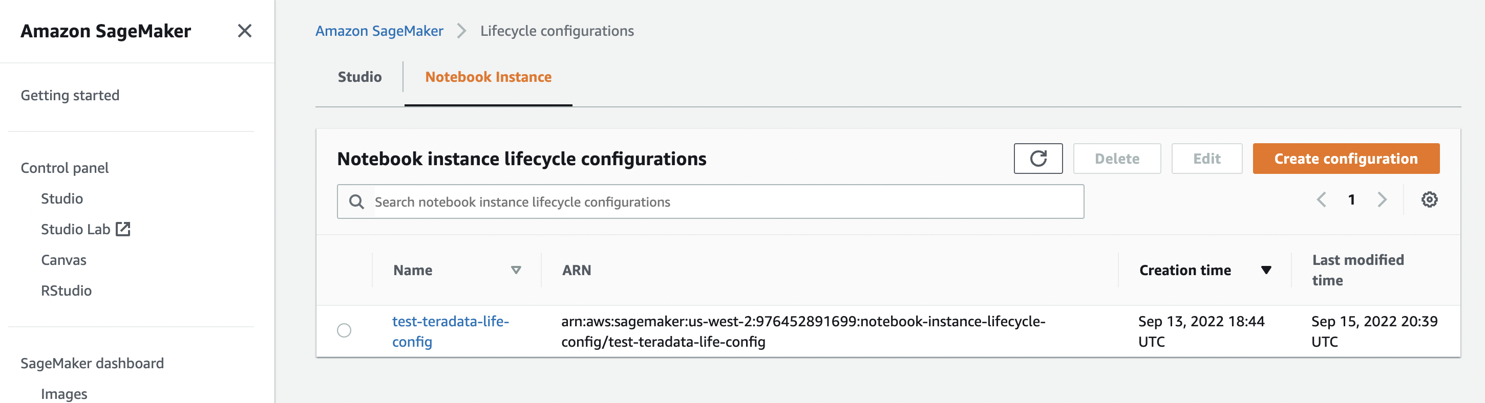The image size is (1485, 403).
Task: Open Studio in sidebar
Action: click(x=61, y=198)
